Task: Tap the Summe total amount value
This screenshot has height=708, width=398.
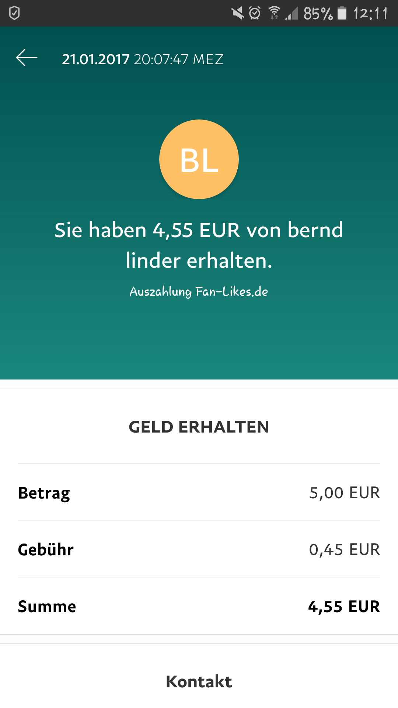Action: pyautogui.click(x=344, y=607)
